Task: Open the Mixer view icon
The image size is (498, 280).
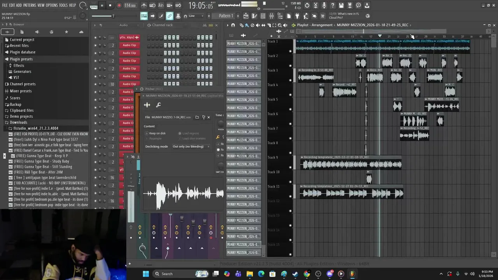Action: [x=272, y=16]
